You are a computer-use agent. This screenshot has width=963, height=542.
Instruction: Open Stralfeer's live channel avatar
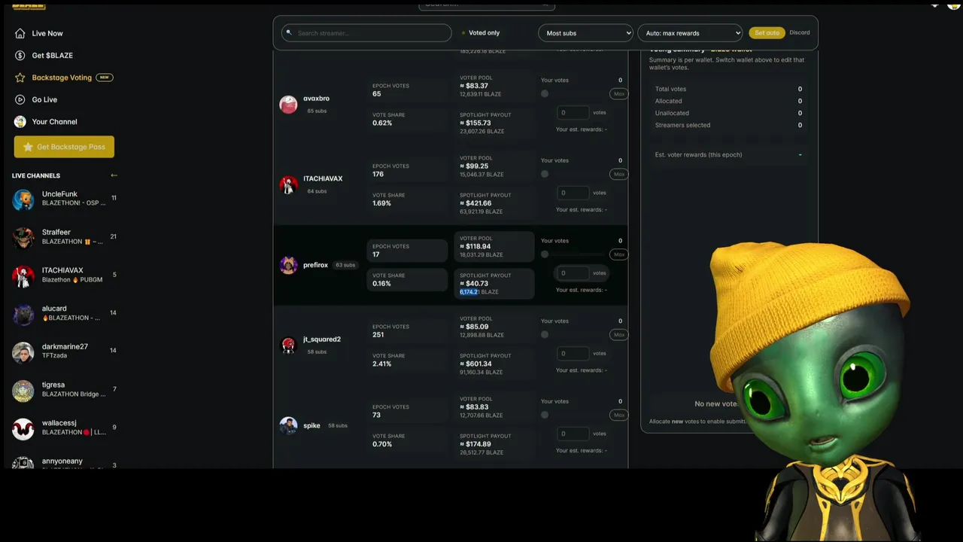pos(23,238)
